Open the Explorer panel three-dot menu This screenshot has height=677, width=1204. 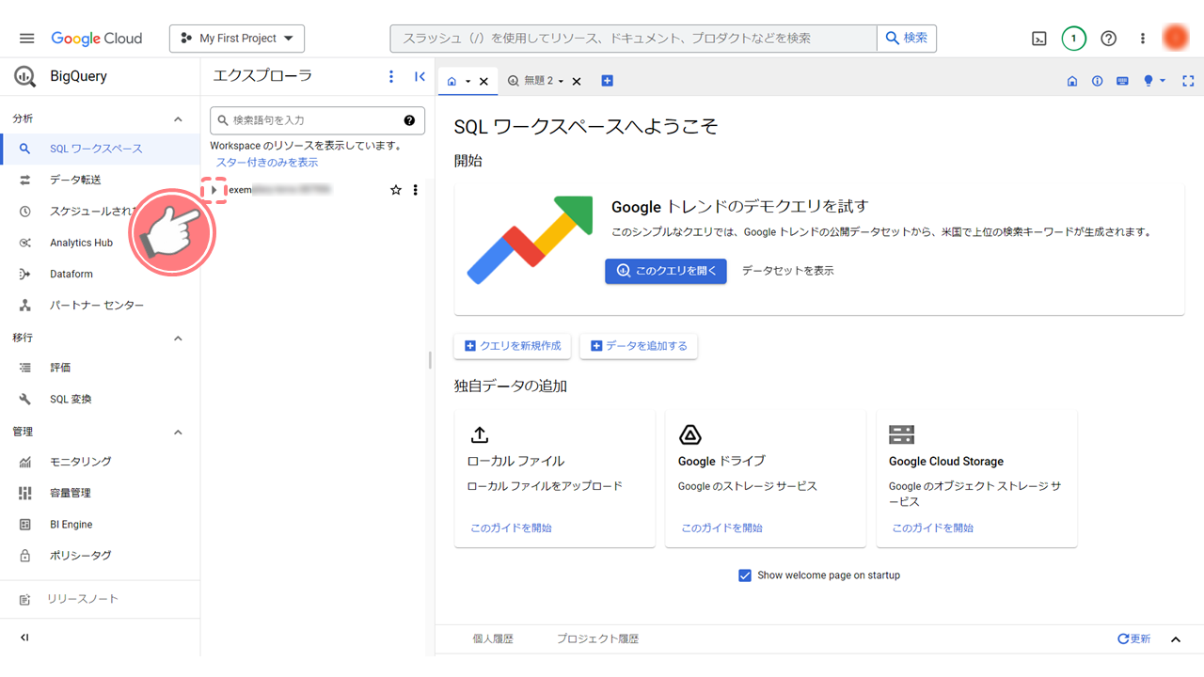(391, 77)
